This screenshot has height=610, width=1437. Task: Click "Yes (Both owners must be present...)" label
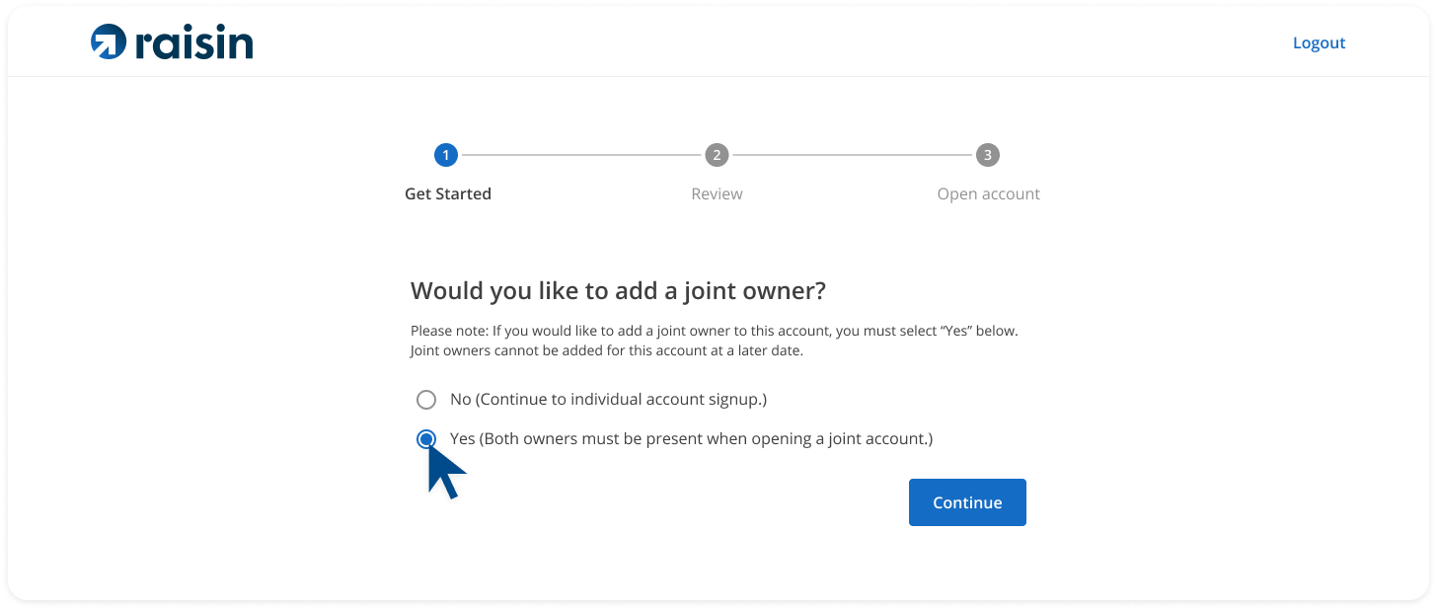[x=691, y=438]
